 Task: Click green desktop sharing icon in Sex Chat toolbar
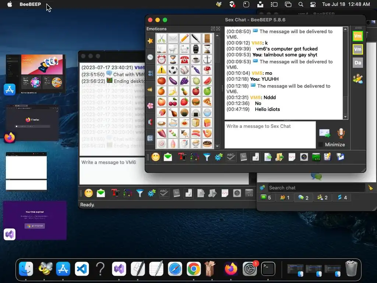coord(316,157)
